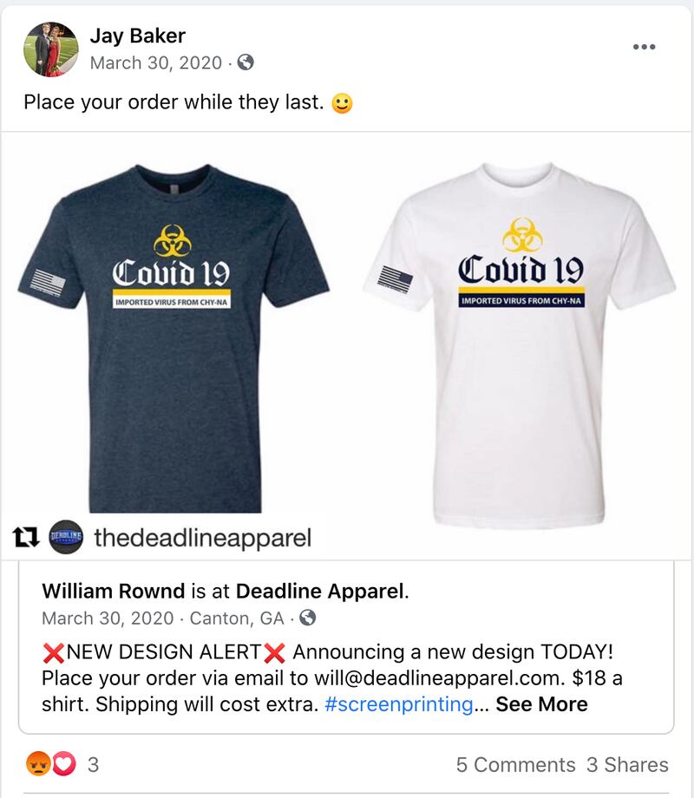694x798 pixels.
Task: Click Jay Baker's profile picture
Action: 51,49
